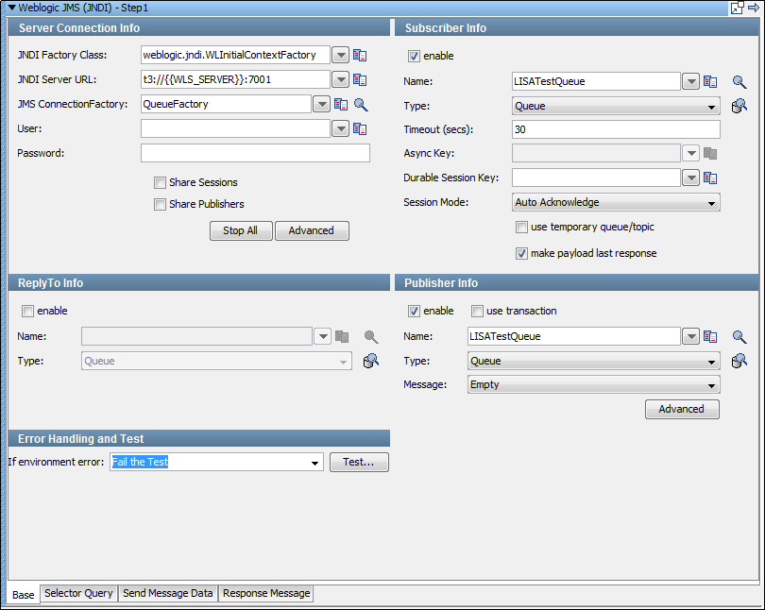Click the magnifier beside the Publisher Name field
Image resolution: width=765 pixels, height=610 pixels.
739,336
